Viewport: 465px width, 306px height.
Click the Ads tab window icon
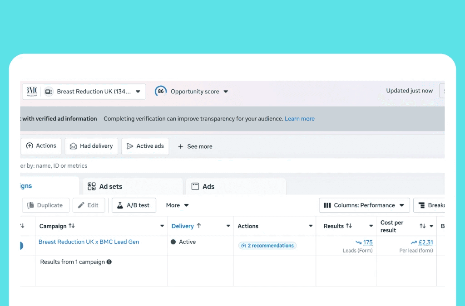(x=195, y=186)
